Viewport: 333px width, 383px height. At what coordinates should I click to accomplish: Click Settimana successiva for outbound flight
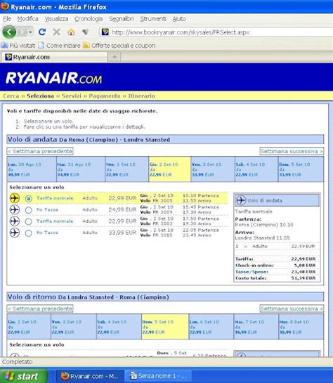(x=292, y=151)
